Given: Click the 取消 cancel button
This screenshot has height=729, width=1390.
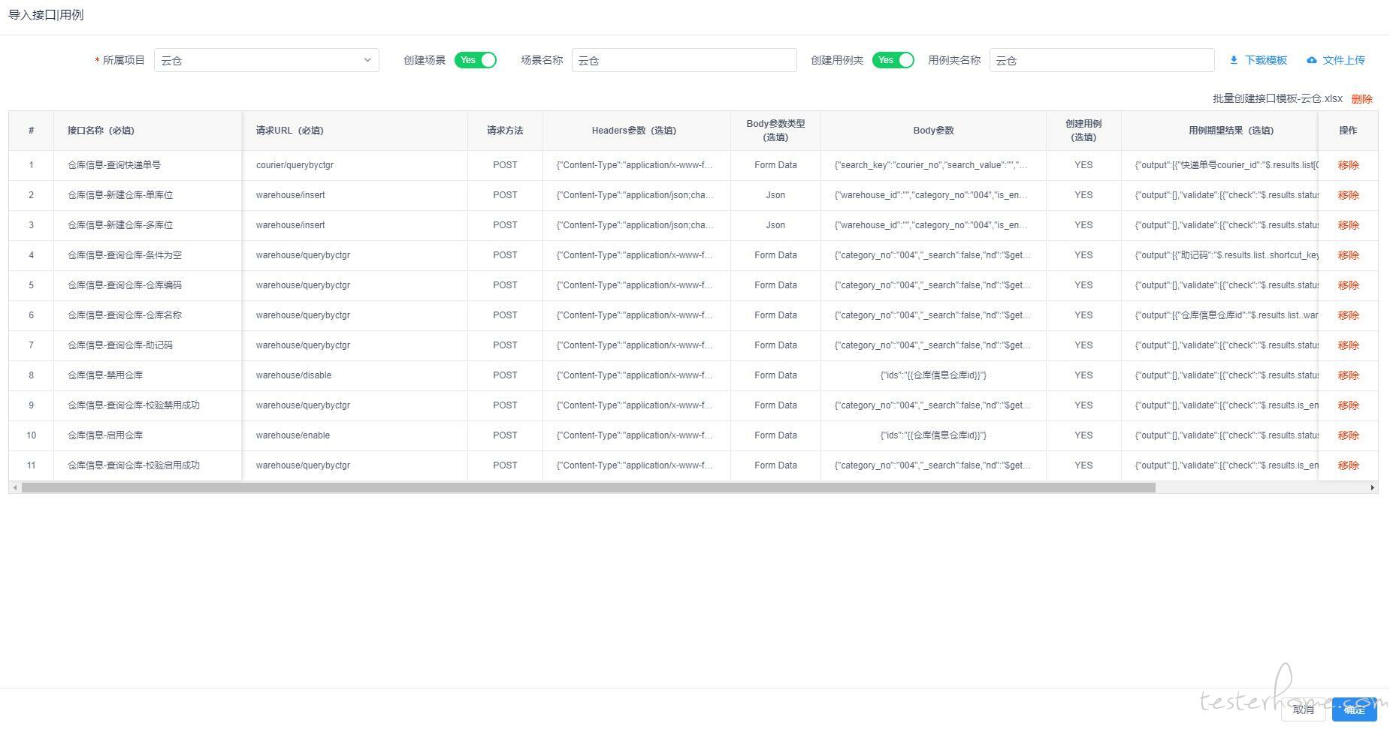Looking at the screenshot, I should tap(1304, 709).
